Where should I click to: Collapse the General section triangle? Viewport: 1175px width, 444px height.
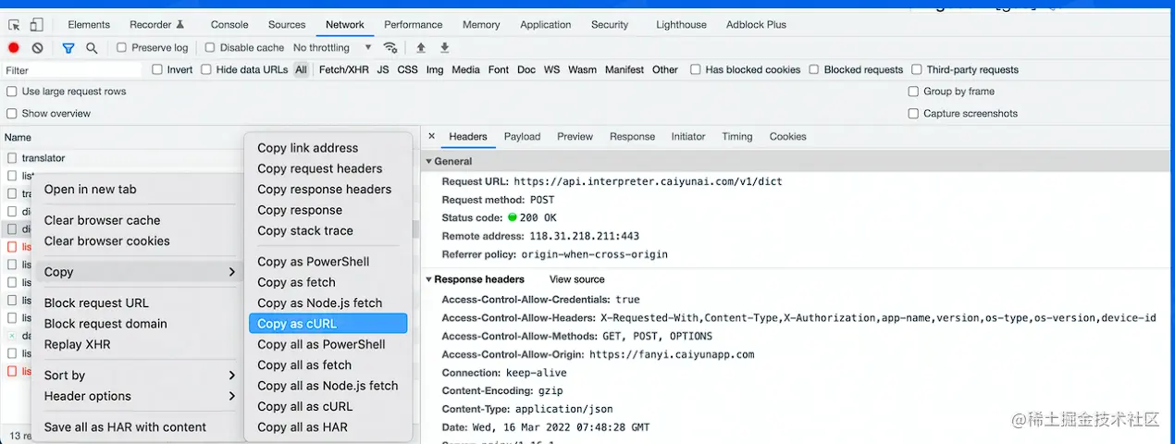coord(429,162)
